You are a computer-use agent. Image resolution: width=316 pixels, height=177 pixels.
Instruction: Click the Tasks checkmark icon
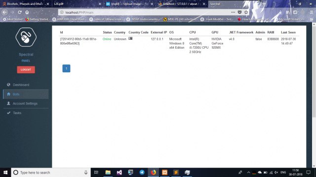tap(8, 113)
